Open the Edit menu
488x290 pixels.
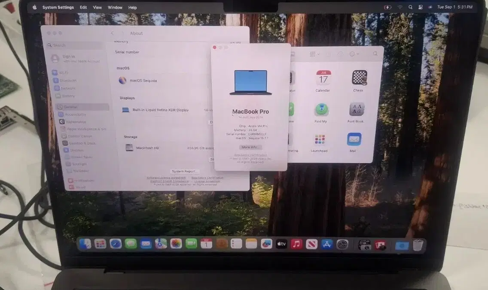83,7
